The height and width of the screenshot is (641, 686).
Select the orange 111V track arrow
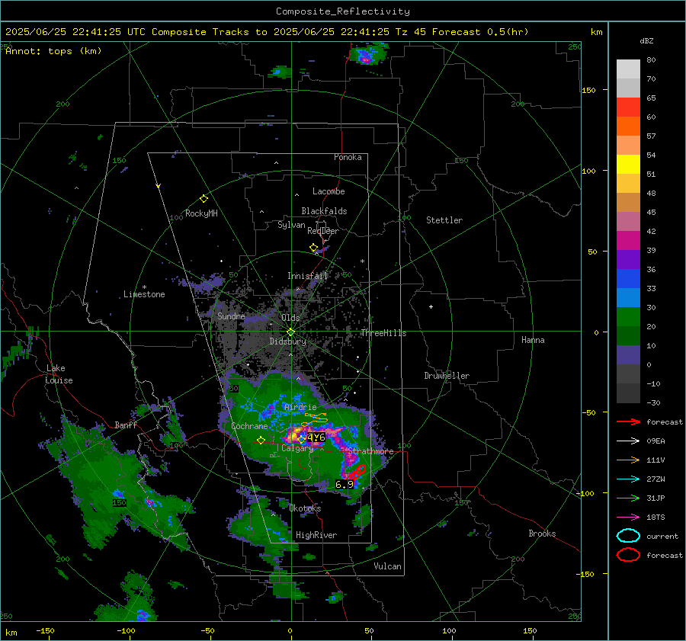pyautogui.click(x=628, y=460)
